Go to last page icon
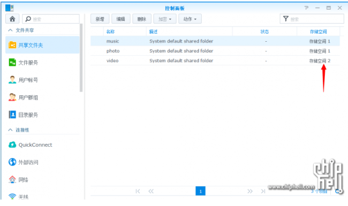This screenshot has width=348, height=206. click(x=263, y=191)
